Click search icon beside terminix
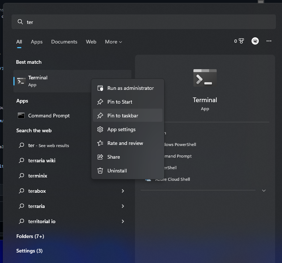Screen dimensions: 282x263 pos(21,175)
